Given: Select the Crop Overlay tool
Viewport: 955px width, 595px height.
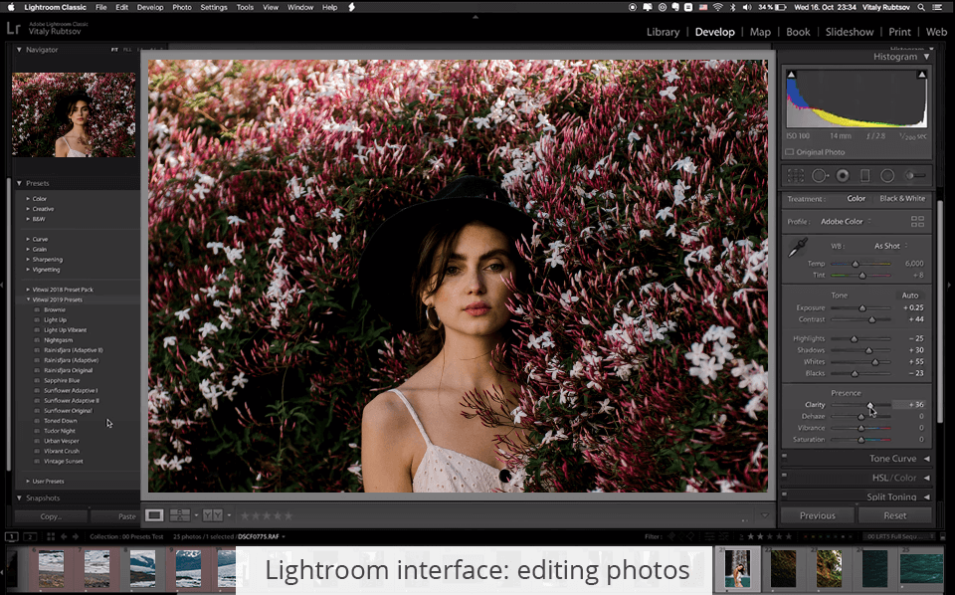Looking at the screenshot, I should (x=796, y=176).
